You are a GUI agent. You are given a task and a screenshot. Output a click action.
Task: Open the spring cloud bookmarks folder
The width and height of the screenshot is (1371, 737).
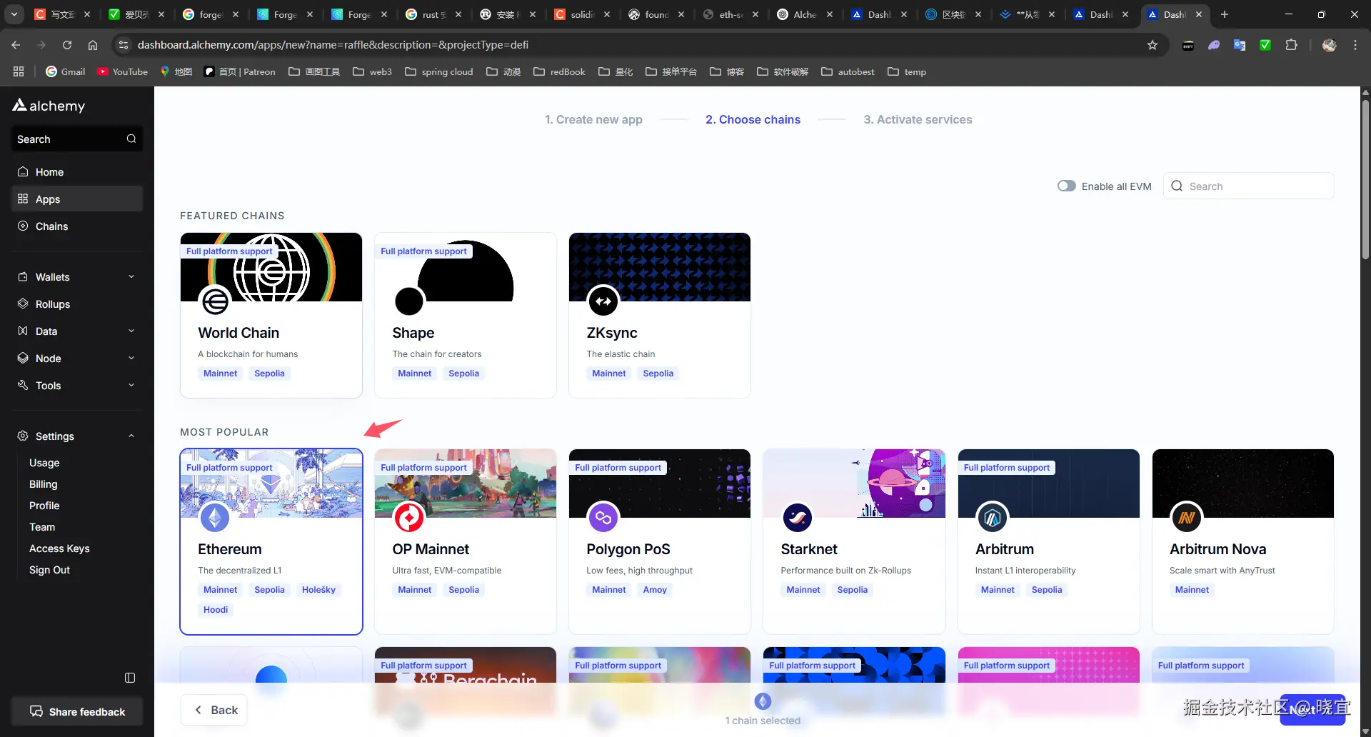[x=438, y=71]
